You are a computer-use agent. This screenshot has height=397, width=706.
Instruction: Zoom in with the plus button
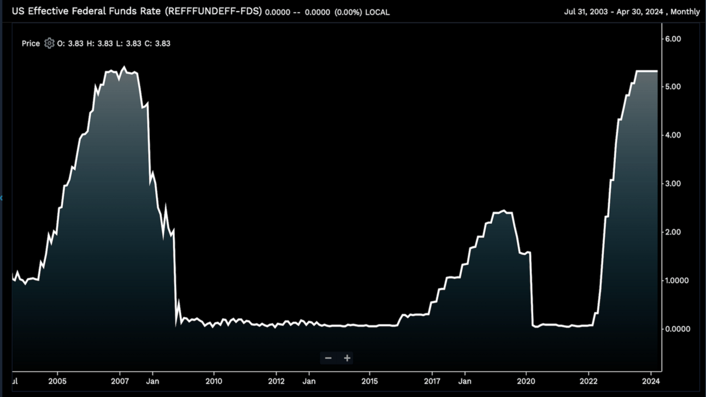point(347,358)
